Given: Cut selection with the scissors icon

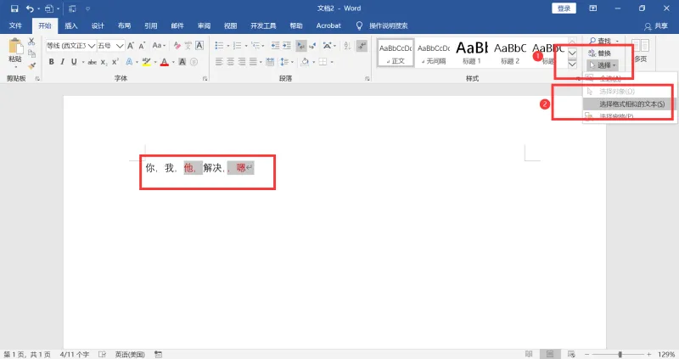Looking at the screenshot, I should click(x=31, y=42).
